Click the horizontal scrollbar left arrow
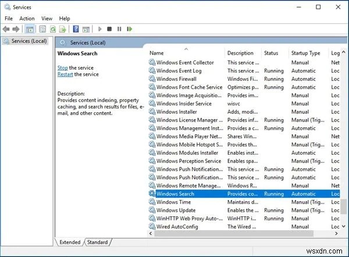 [151, 233]
